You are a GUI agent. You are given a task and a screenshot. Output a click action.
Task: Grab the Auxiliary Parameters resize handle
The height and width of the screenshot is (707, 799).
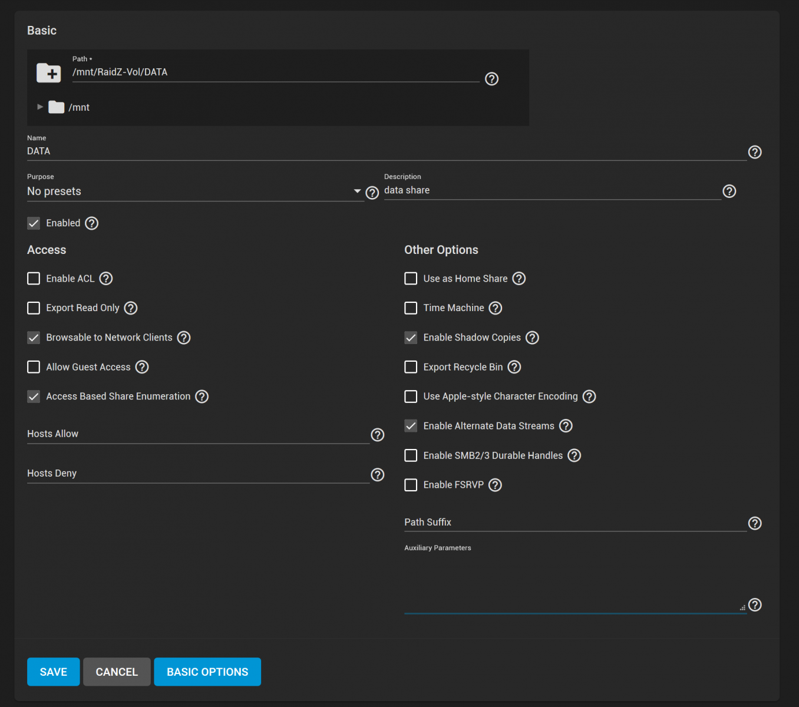[742, 607]
